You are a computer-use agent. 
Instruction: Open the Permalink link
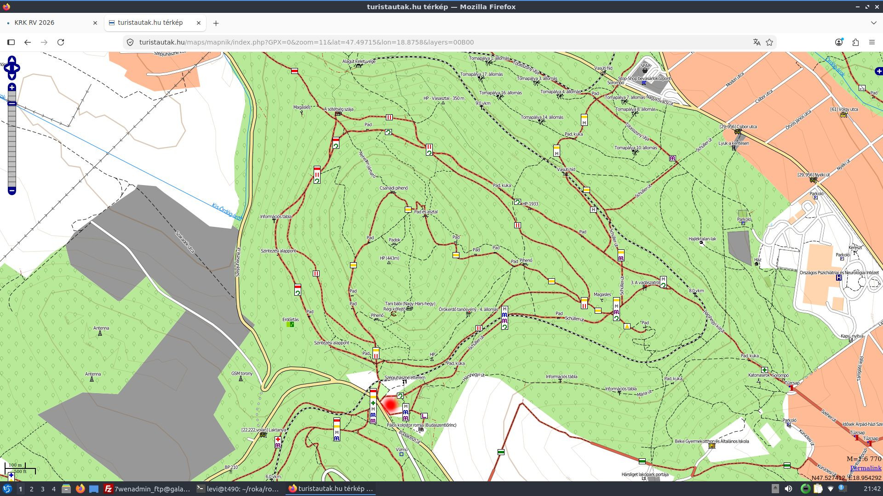click(866, 468)
